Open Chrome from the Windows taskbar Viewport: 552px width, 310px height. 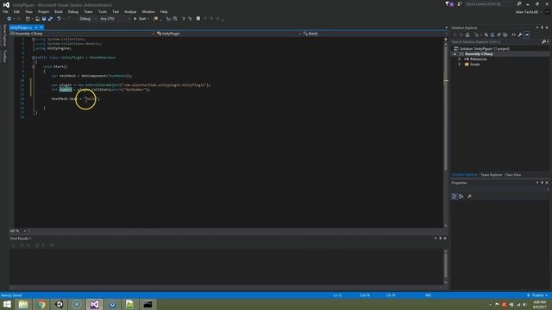(41, 304)
